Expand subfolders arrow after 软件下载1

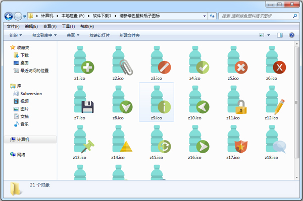[115, 16]
